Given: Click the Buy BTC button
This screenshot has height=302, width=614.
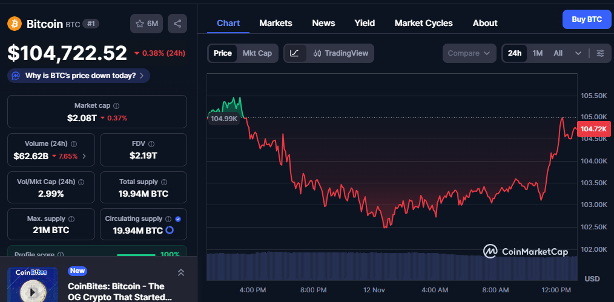Looking at the screenshot, I should click(x=586, y=19).
